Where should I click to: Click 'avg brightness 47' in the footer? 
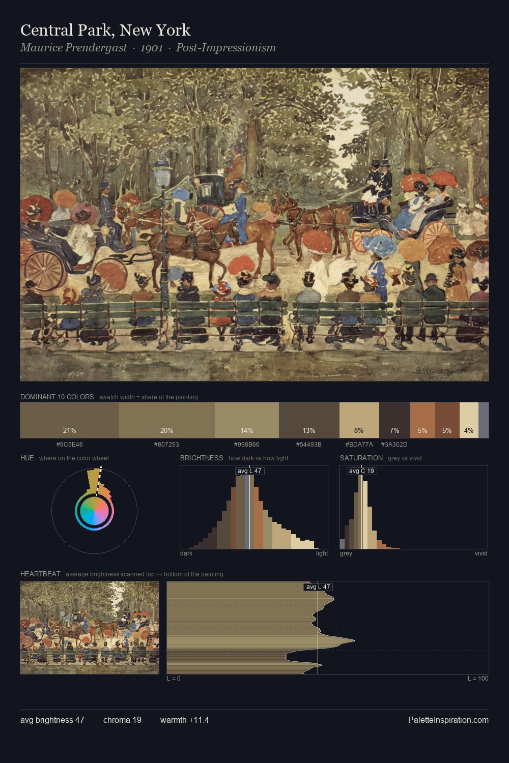click(52, 720)
